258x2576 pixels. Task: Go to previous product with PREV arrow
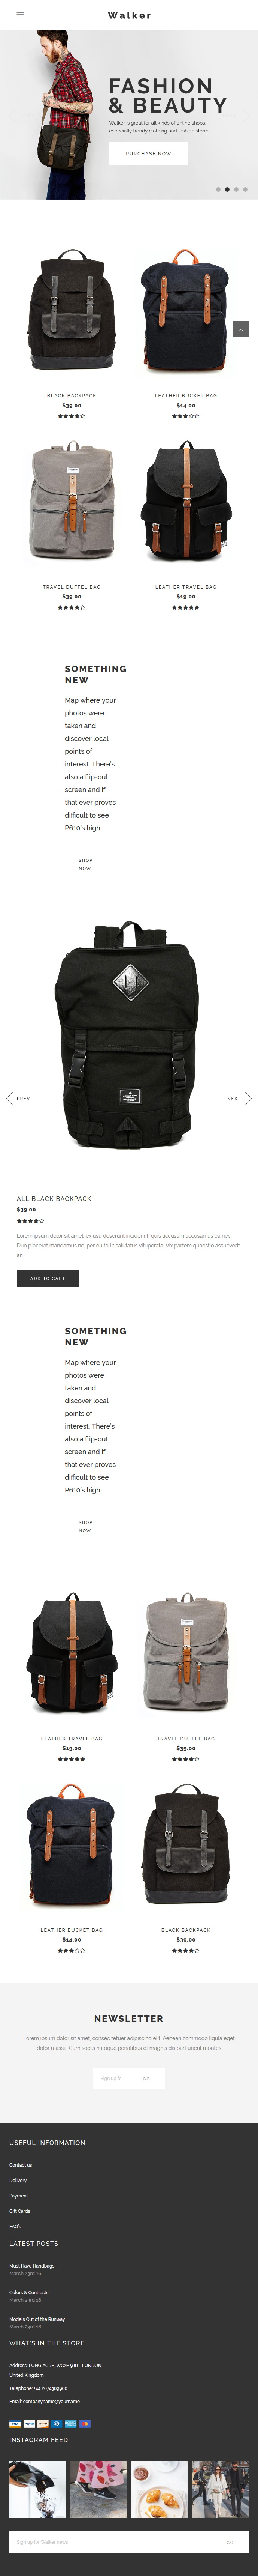tap(18, 1098)
